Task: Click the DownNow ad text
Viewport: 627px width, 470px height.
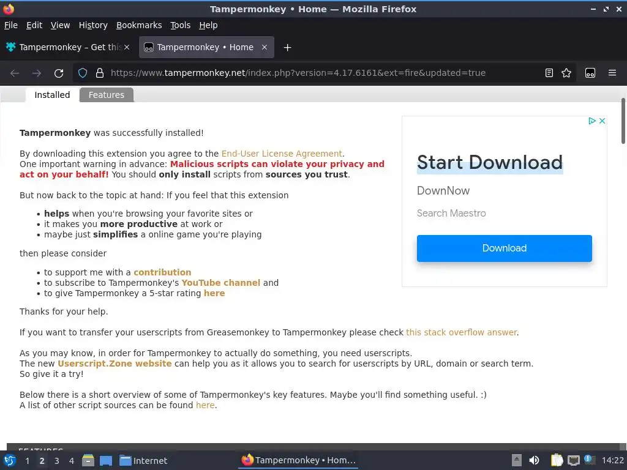Action: tap(443, 191)
